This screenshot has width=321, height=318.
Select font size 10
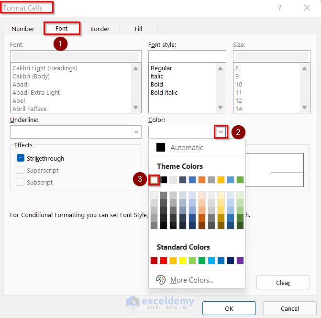coord(239,84)
